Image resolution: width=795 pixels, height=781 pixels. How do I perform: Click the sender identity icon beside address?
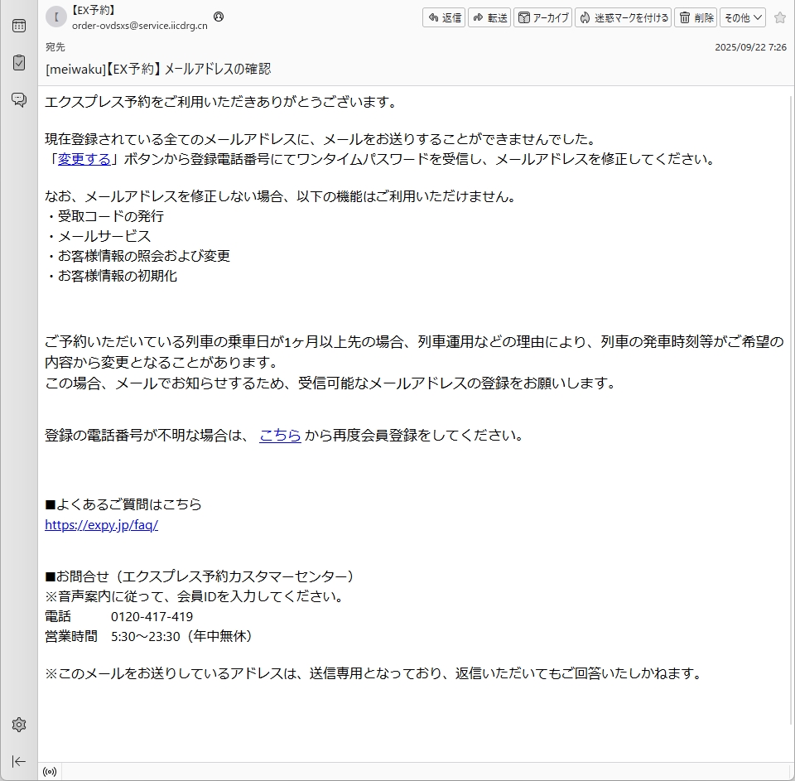click(218, 17)
